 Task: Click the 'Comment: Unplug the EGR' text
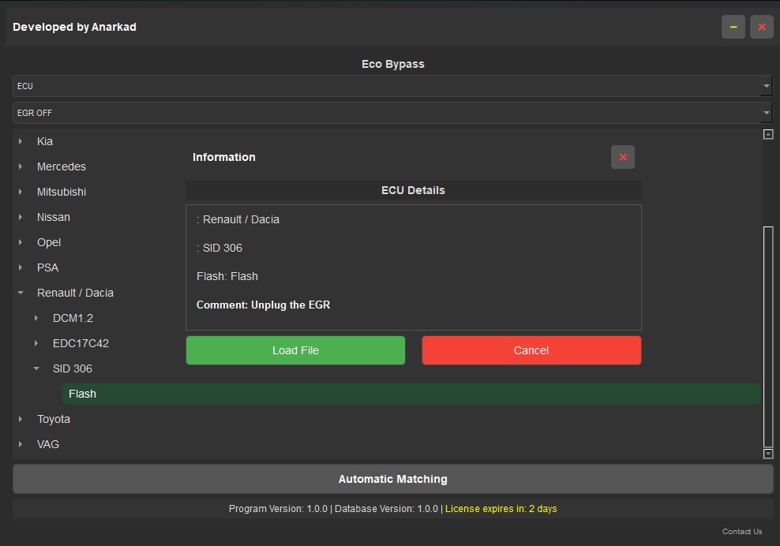[x=263, y=305]
